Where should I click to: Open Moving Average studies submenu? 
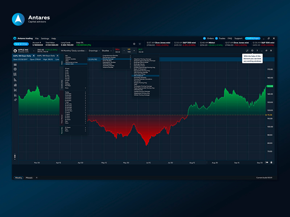click(x=116, y=59)
